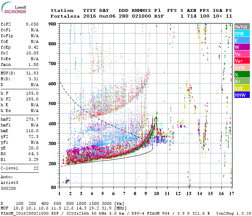Click the 500200 version number
252x216 pixels.
pyautogui.click(x=8, y=188)
